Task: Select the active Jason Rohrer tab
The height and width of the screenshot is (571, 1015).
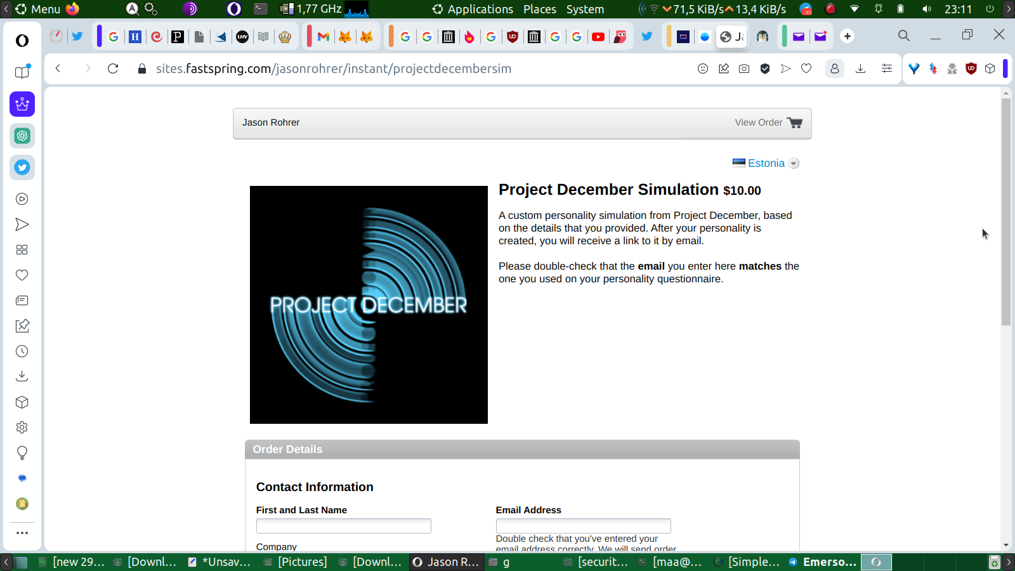Action: click(x=732, y=37)
